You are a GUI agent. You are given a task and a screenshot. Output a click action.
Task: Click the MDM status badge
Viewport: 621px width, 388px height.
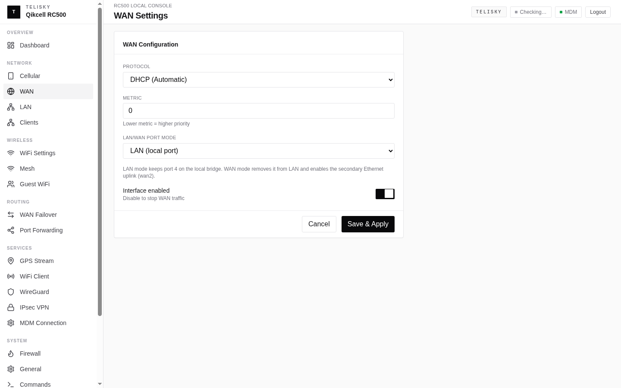(x=568, y=12)
